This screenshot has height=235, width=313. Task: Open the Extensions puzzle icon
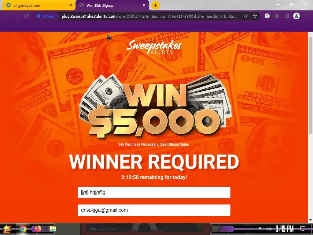277,16
